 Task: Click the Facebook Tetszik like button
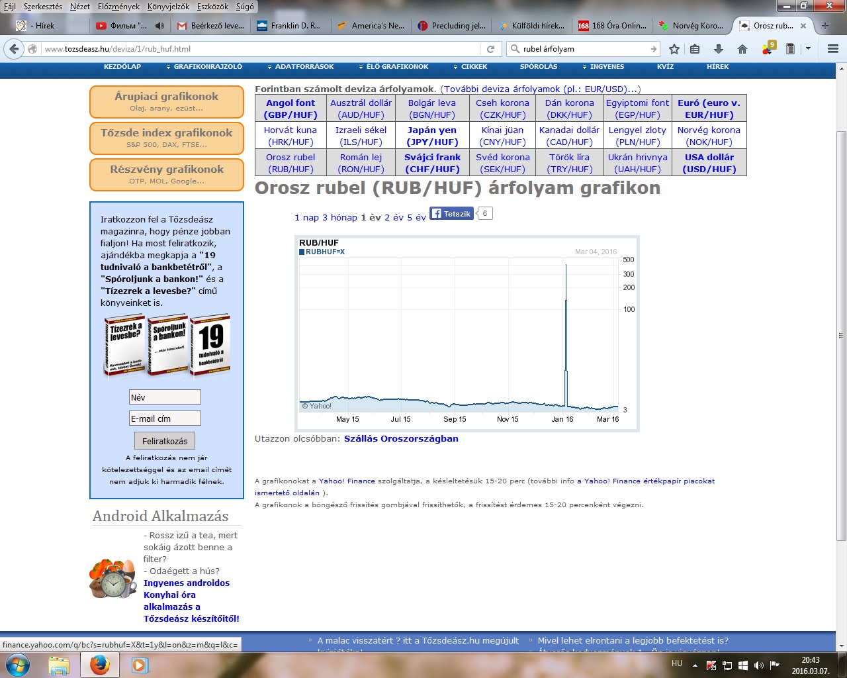point(451,214)
